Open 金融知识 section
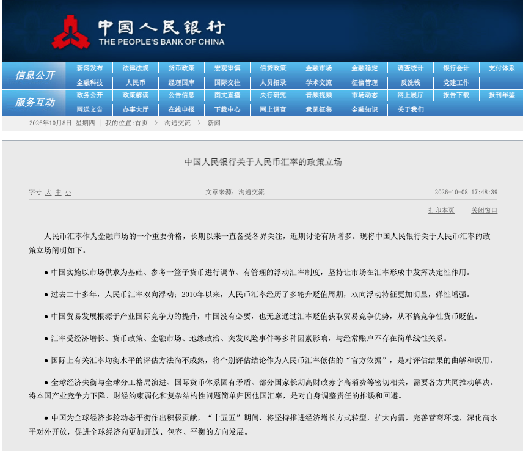 pyautogui.click(x=365, y=109)
